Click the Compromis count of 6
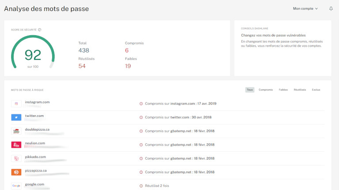 point(127,51)
